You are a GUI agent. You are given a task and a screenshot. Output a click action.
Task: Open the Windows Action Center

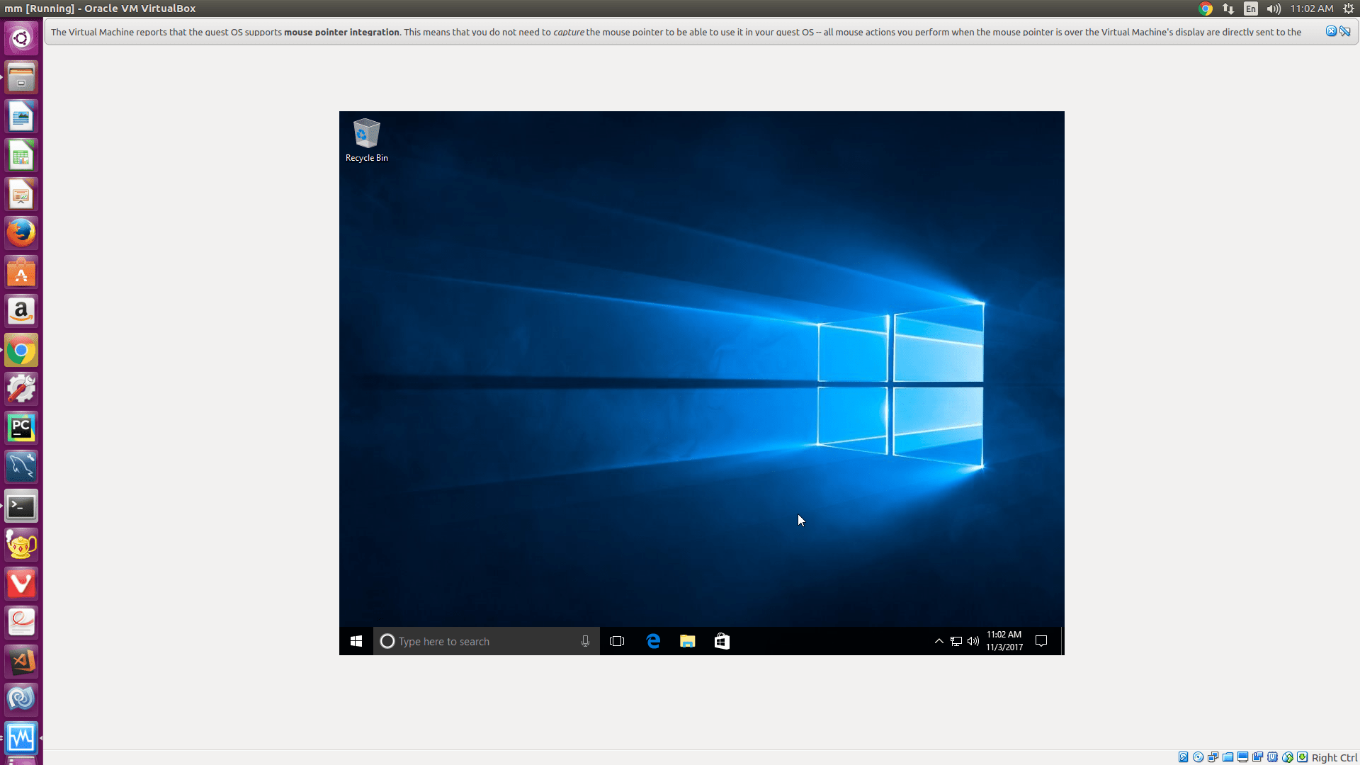point(1041,641)
